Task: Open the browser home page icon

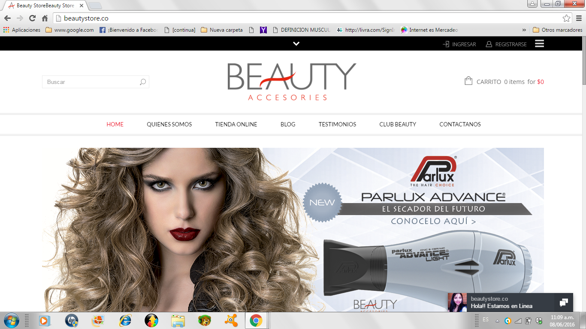Action: [x=45, y=18]
